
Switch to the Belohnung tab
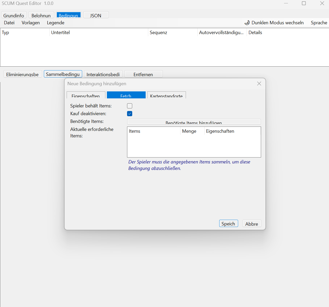point(41,15)
